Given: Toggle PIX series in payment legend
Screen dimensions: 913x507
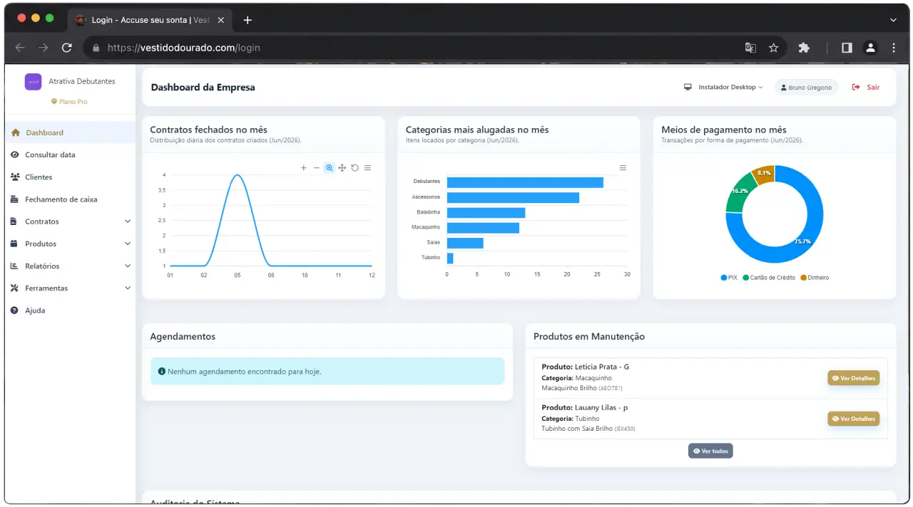Looking at the screenshot, I should point(729,278).
